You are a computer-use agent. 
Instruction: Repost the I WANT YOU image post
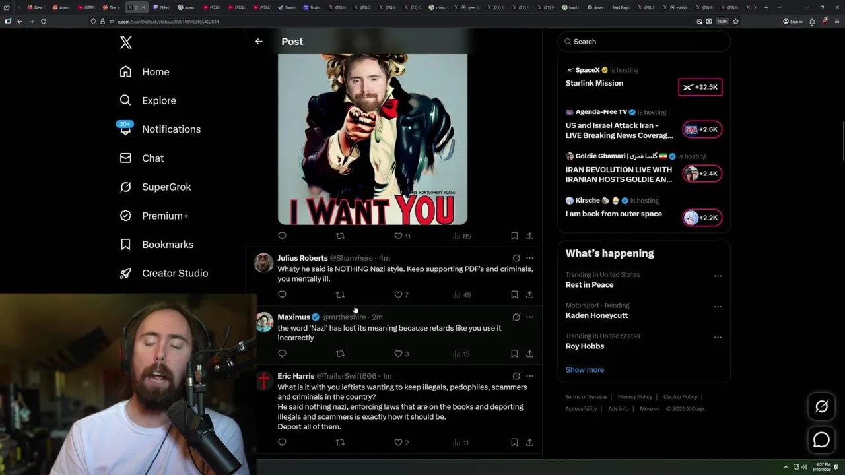point(340,236)
